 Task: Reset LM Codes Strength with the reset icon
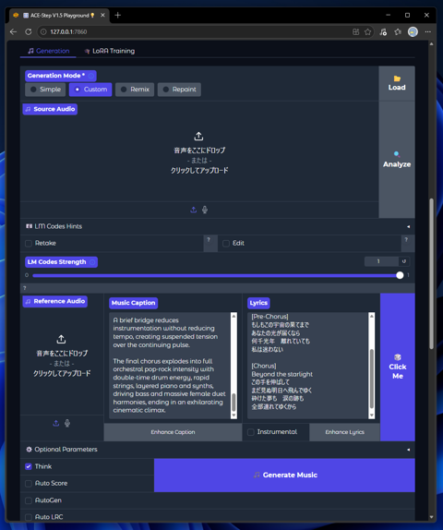[404, 261]
